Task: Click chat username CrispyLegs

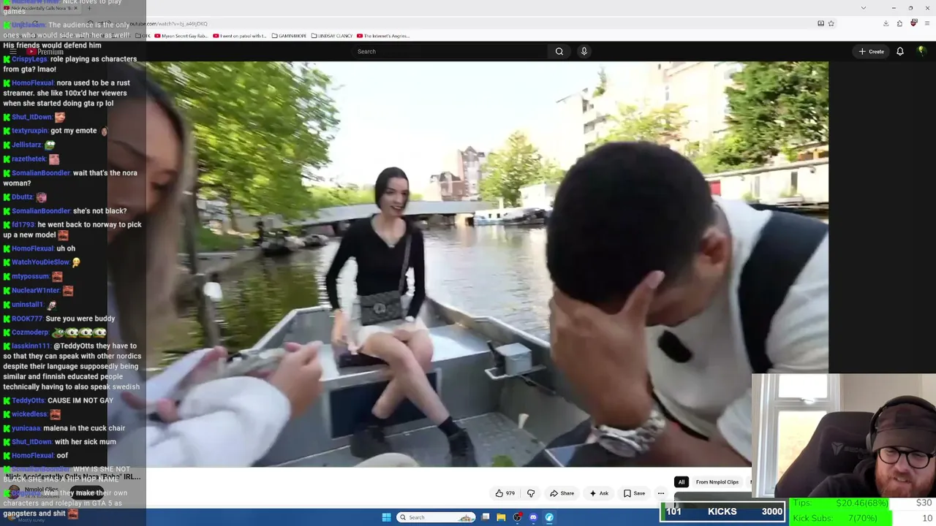Action: [29, 59]
